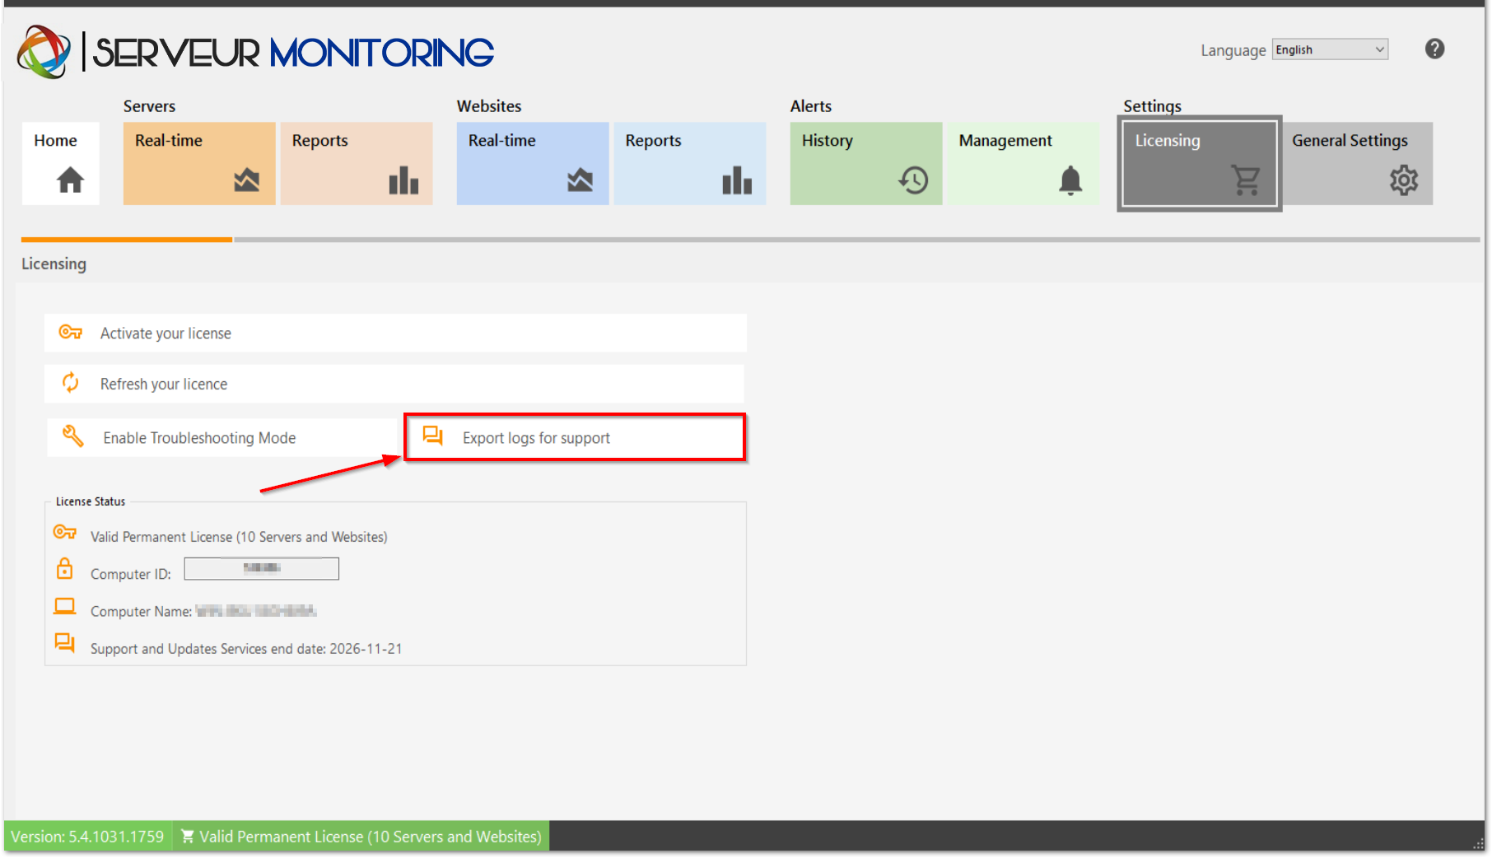Click the Serveur Monitoring logo
This screenshot has height=858, width=1492.
click(x=255, y=52)
